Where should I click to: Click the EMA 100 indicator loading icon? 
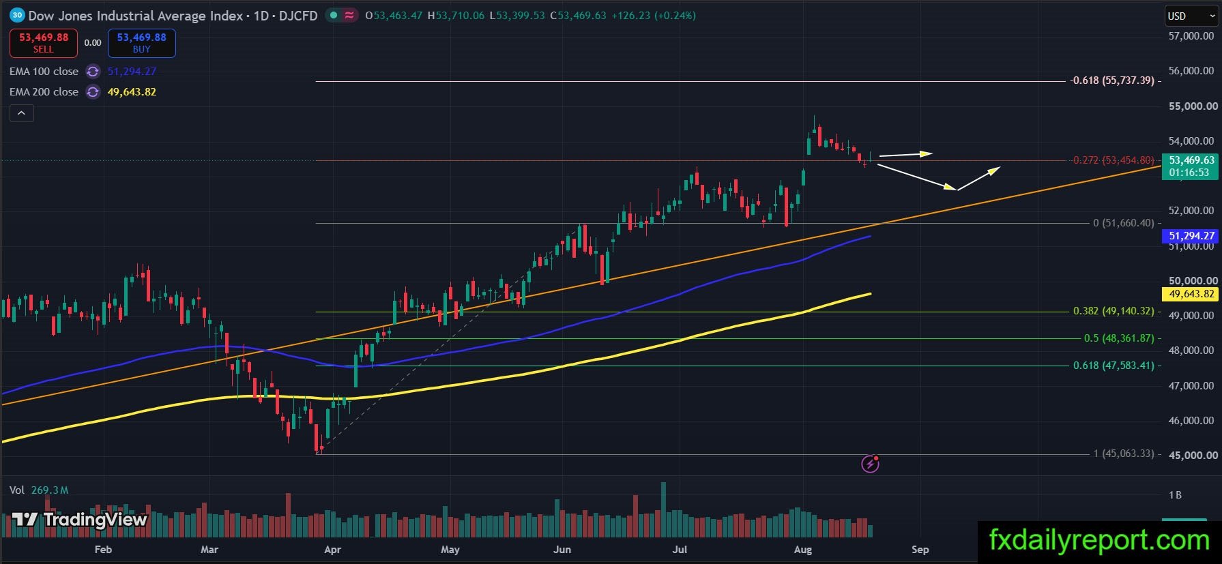point(93,72)
